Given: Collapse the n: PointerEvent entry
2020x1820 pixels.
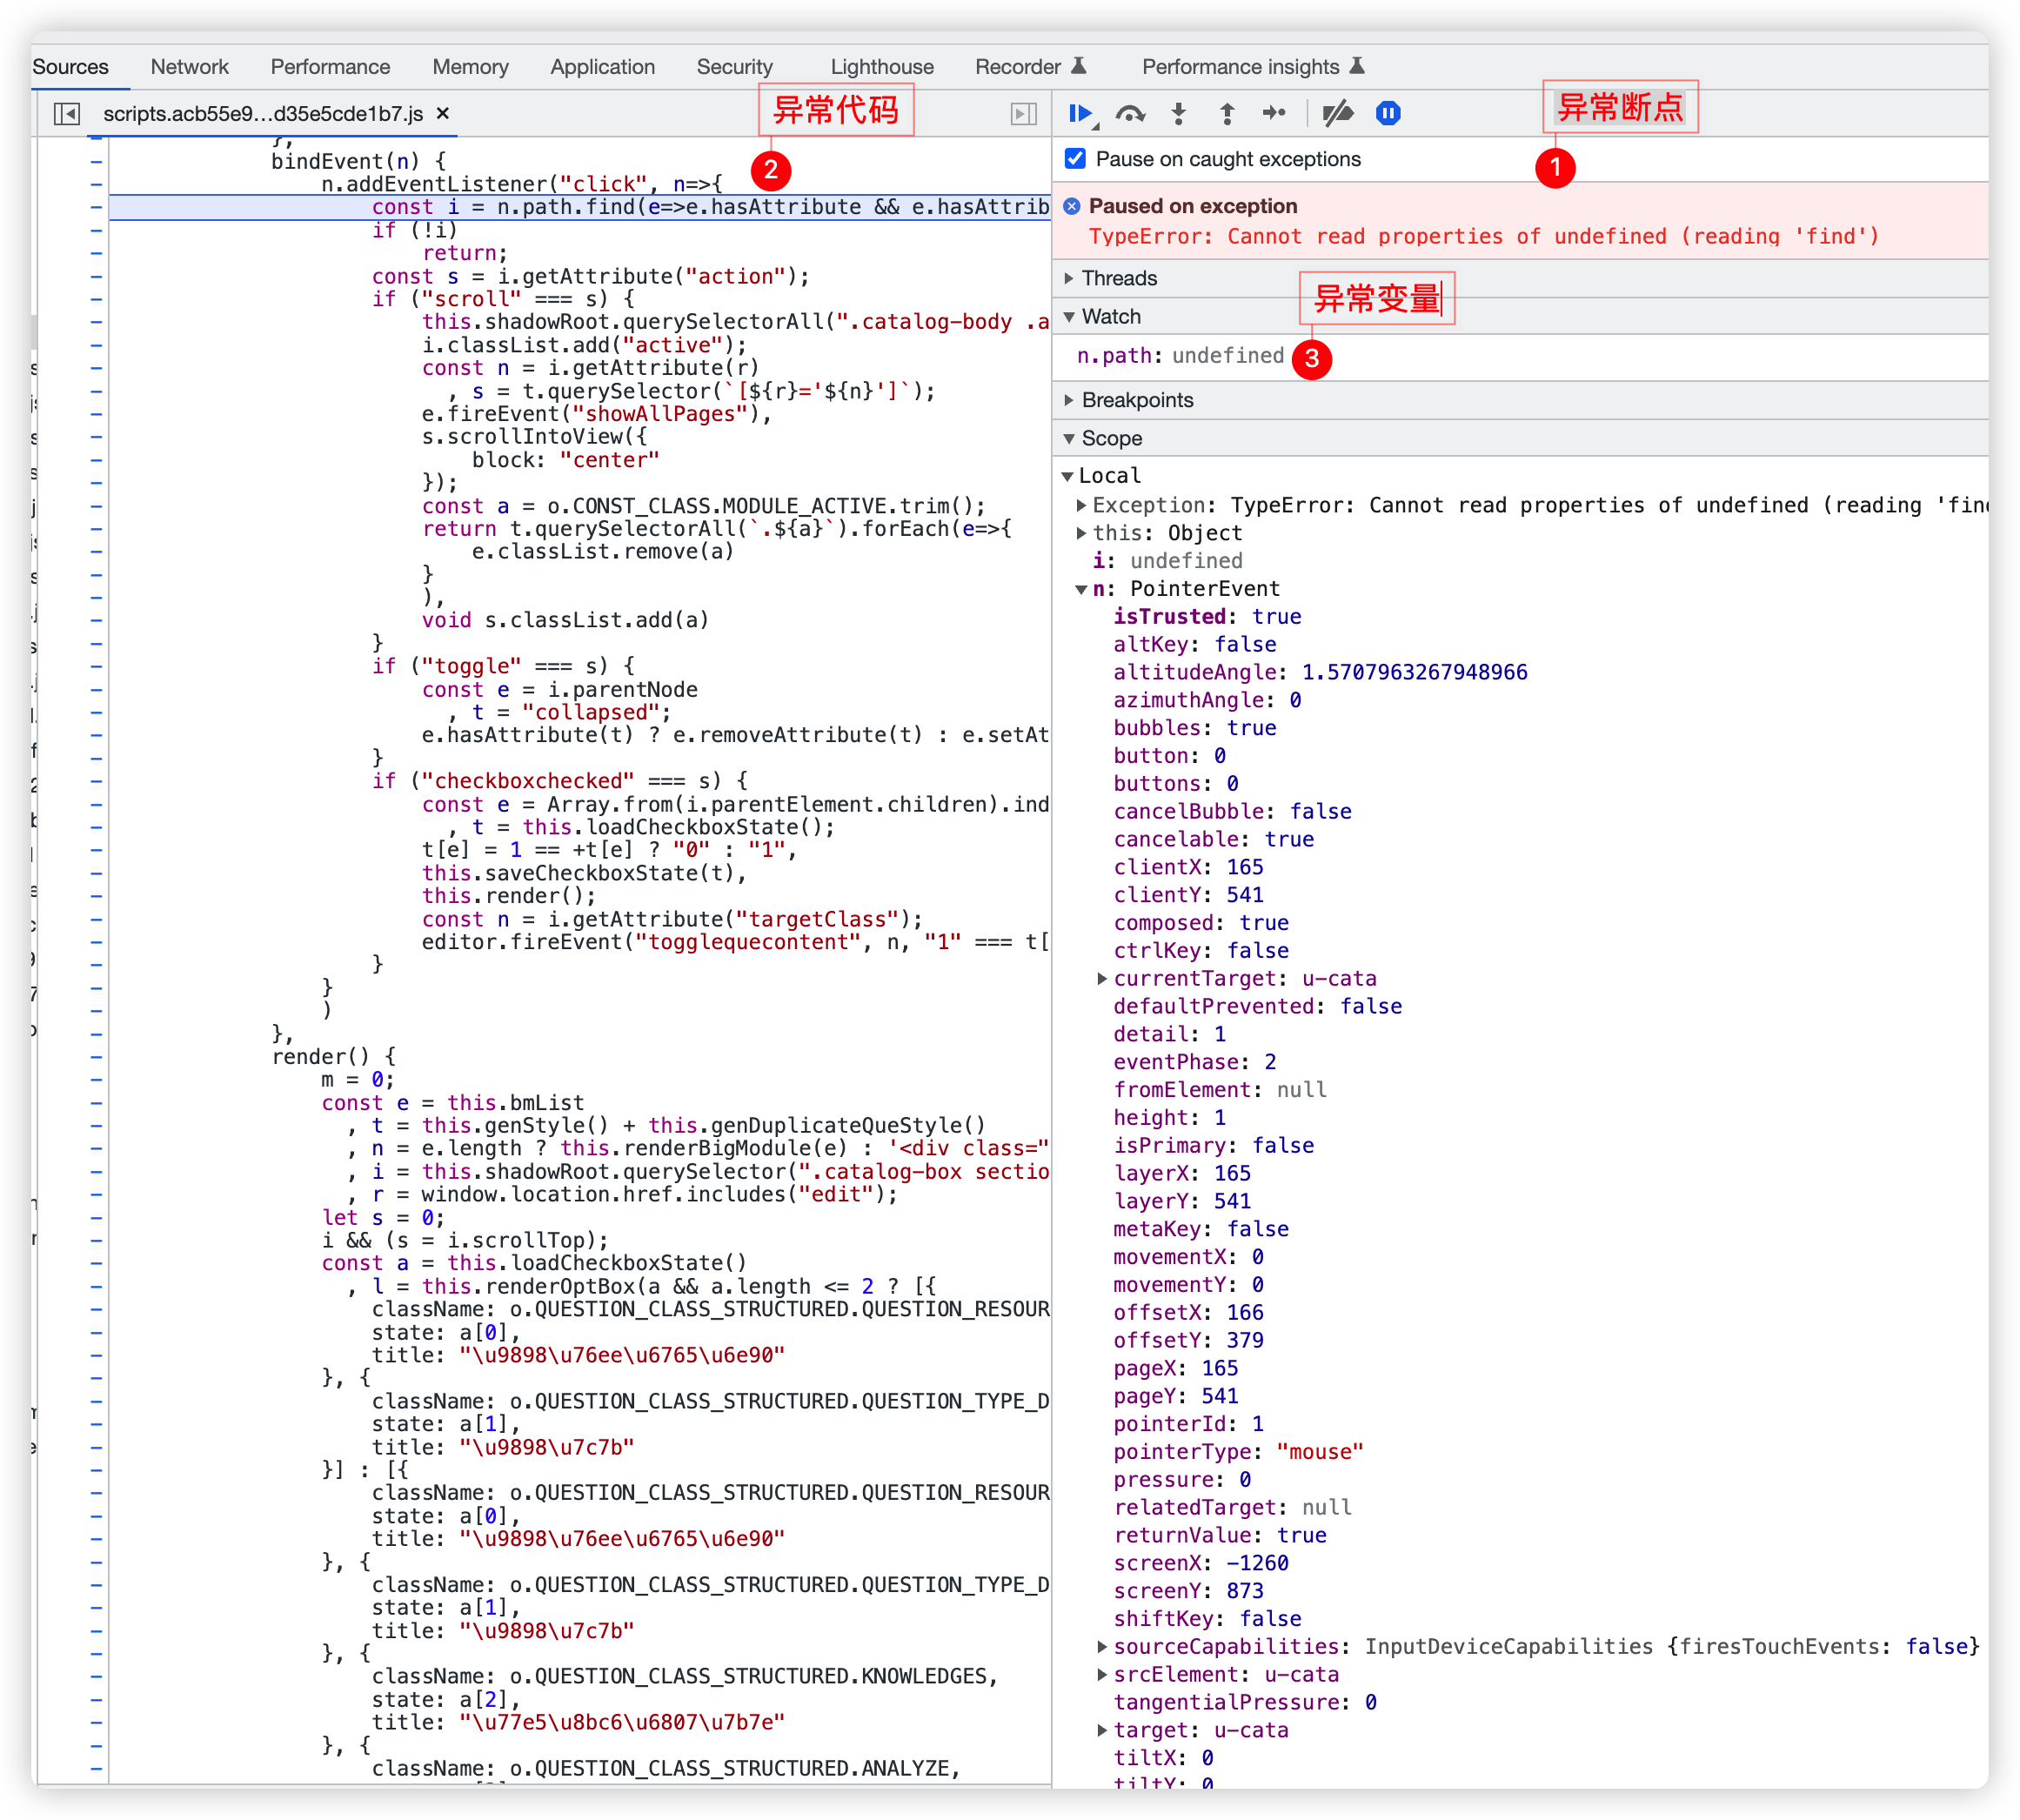Looking at the screenshot, I should click(1081, 589).
